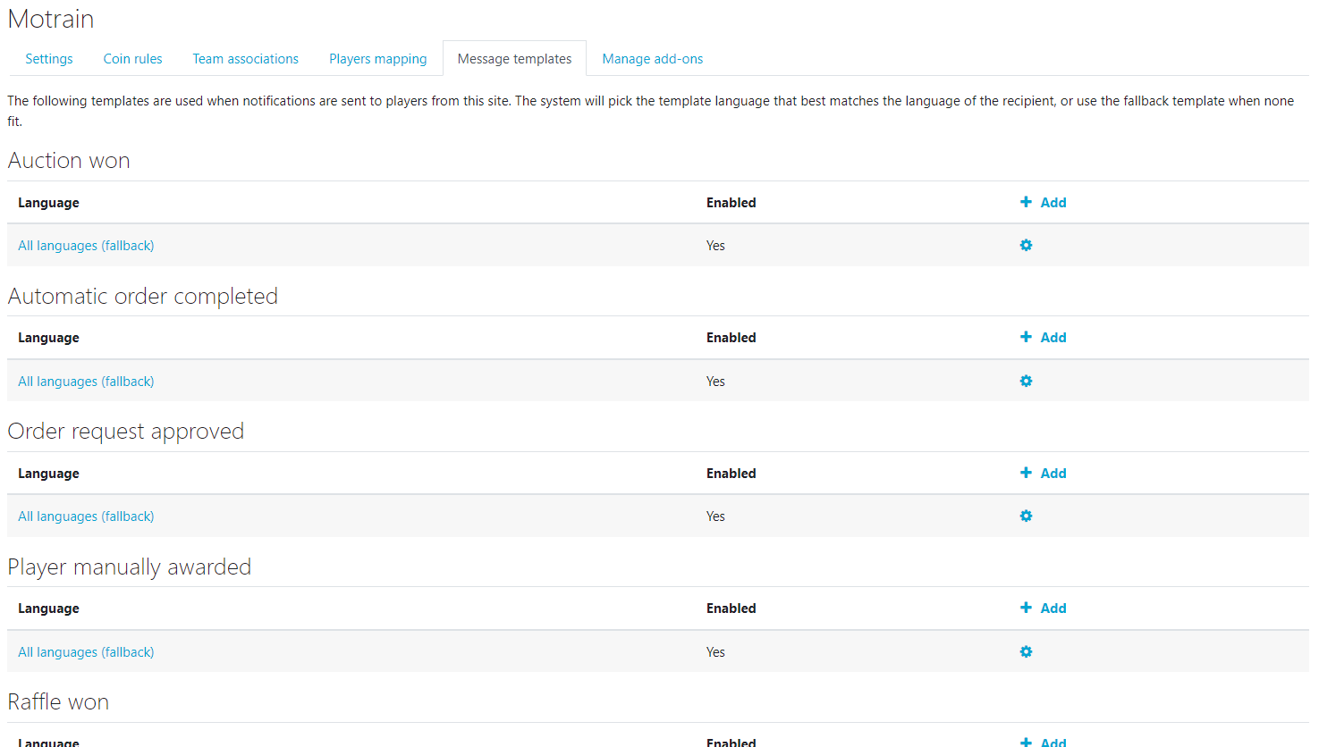Viewport: 1319px width, 747px height.
Task: Click Language column header in Player manually awarded table
Action: tap(48, 609)
